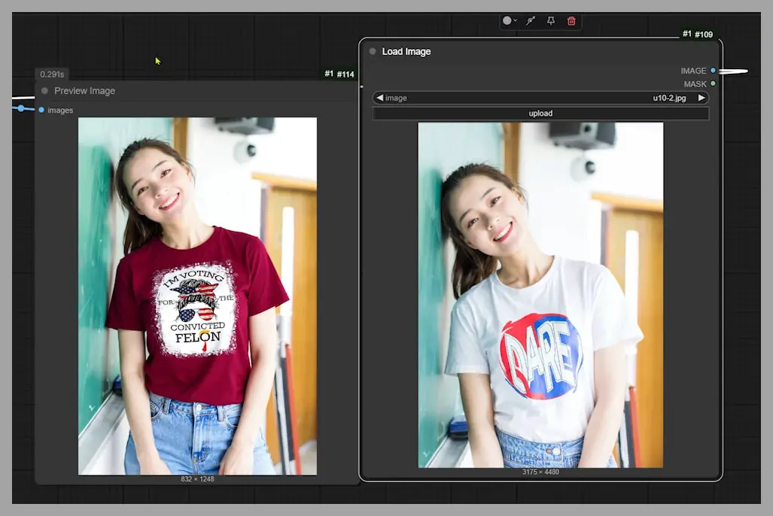Screen dimensions: 773x516
Task: Select previous image with left arrow
Action: coord(379,98)
